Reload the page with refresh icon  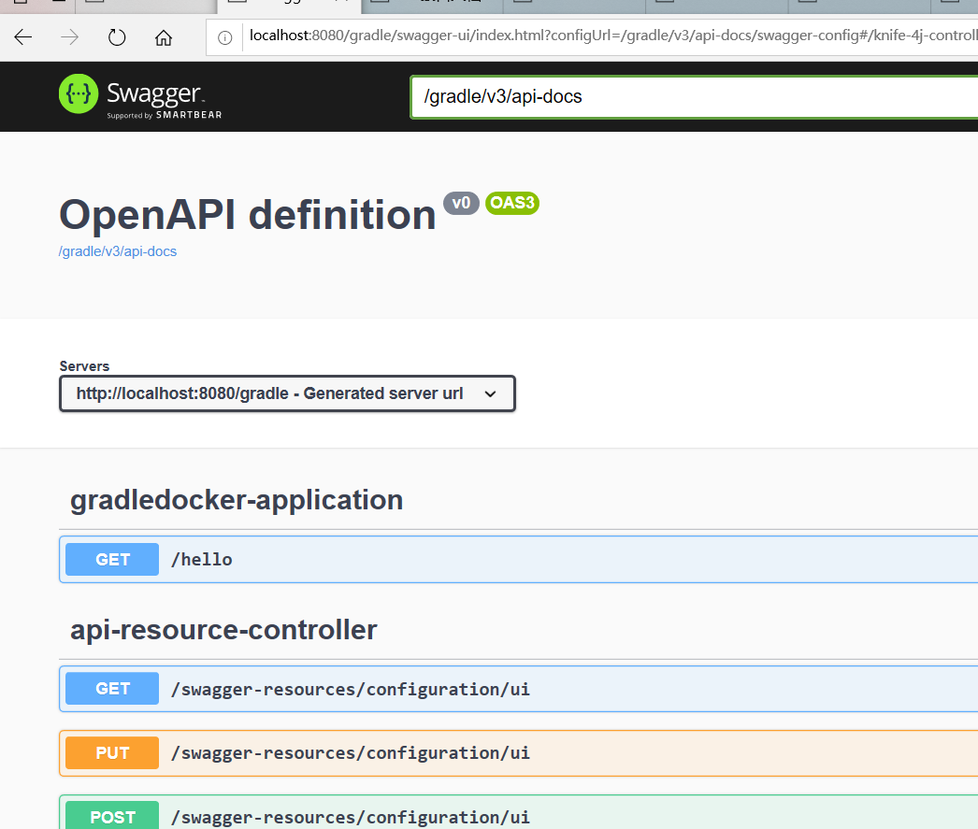117,37
